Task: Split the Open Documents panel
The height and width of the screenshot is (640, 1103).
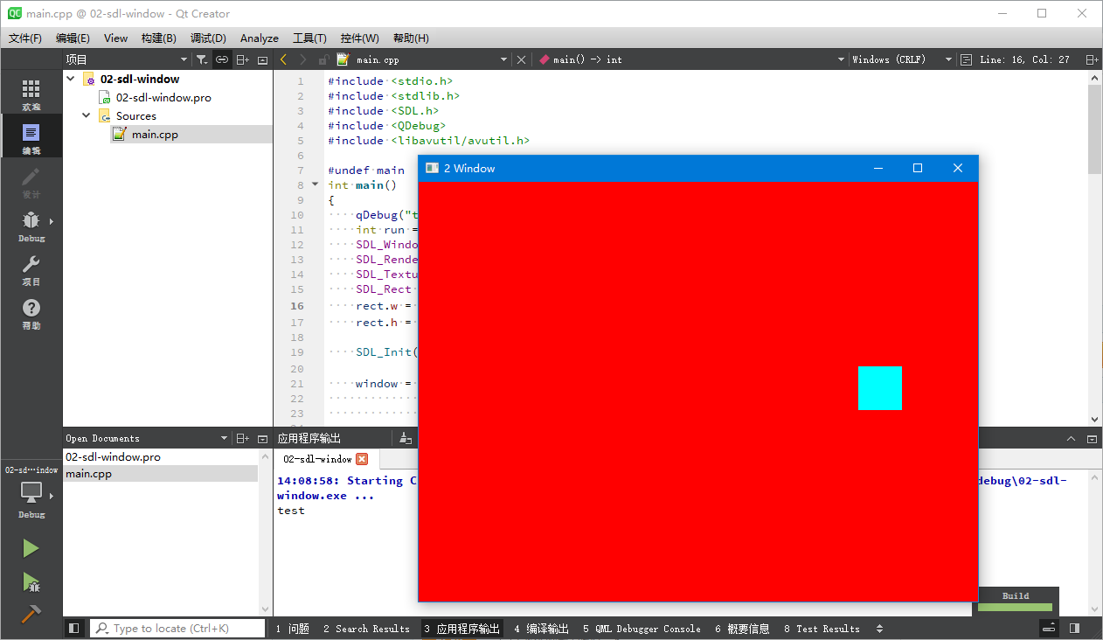Action: point(243,438)
